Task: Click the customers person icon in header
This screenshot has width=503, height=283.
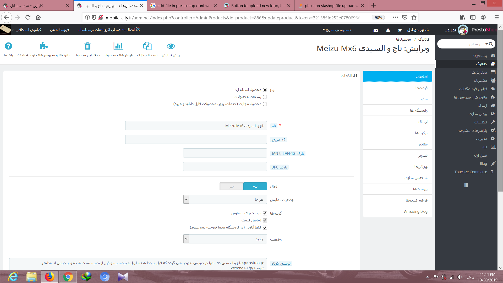Action: 388,30
